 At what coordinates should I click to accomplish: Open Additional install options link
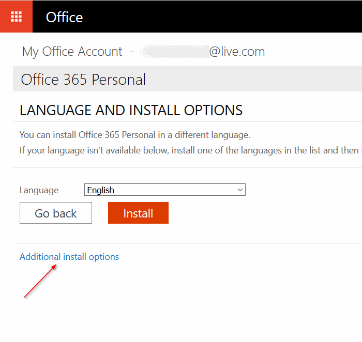(x=69, y=257)
